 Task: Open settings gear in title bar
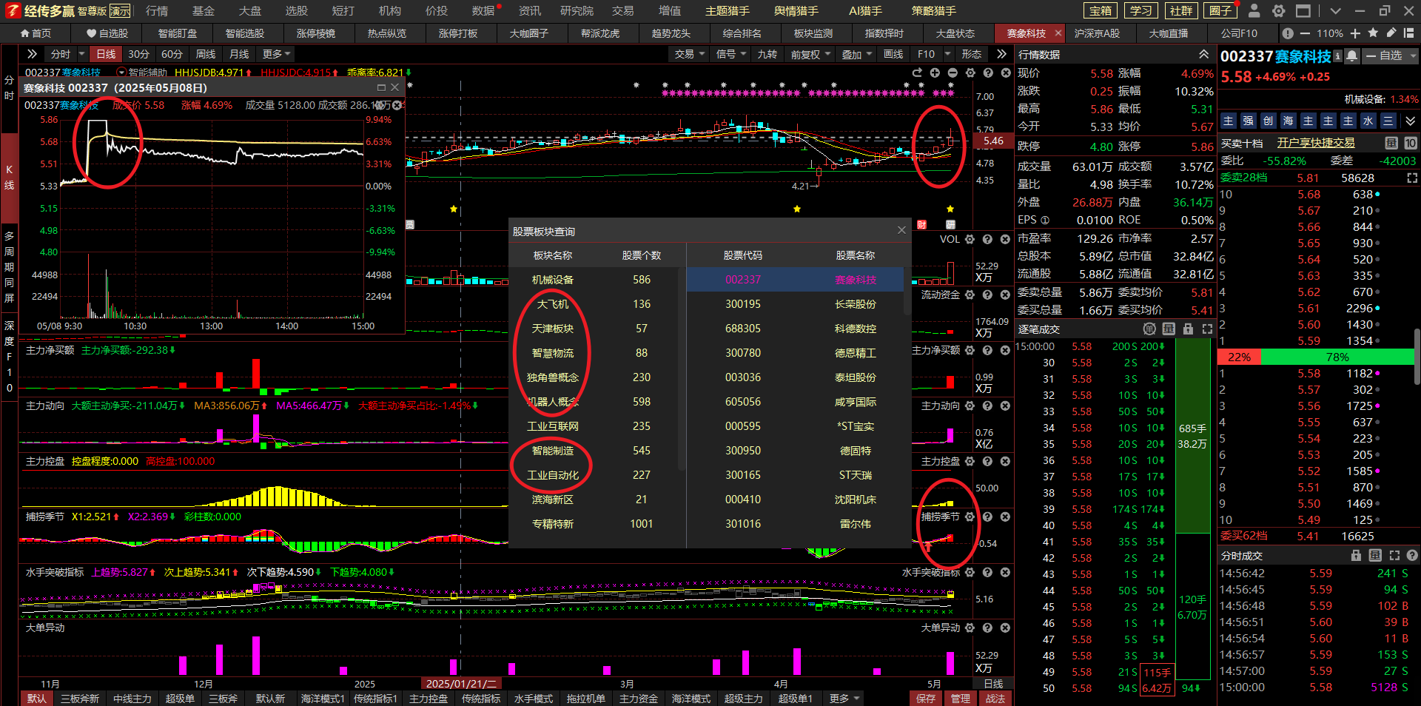coord(1278,10)
